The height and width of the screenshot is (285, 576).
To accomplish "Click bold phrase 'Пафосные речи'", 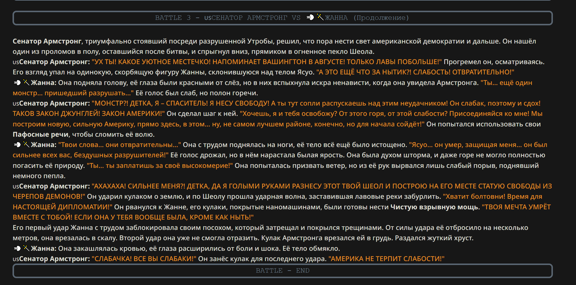I will pyautogui.click(x=41, y=134).
